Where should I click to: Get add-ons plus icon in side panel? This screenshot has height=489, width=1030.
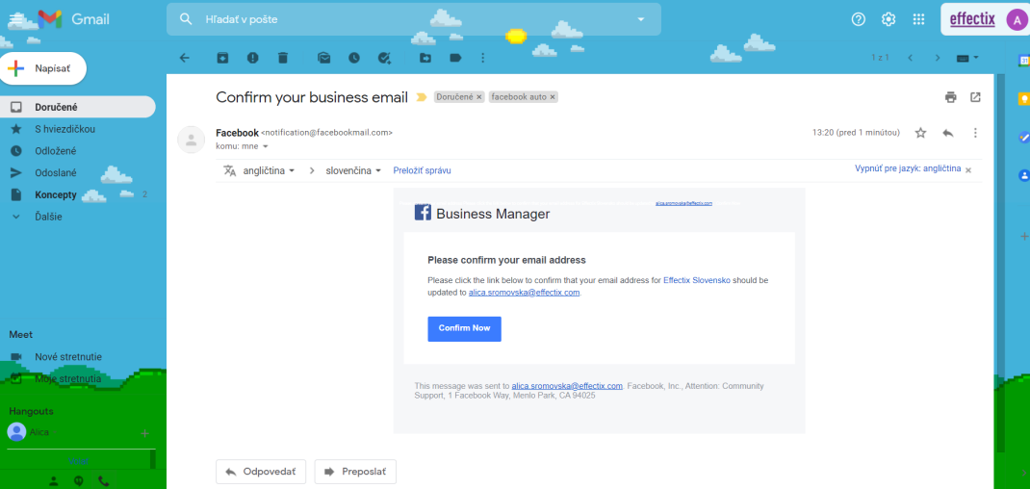(1024, 236)
